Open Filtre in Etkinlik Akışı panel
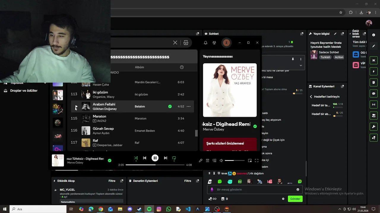This screenshot has height=213, width=380. click(112, 181)
